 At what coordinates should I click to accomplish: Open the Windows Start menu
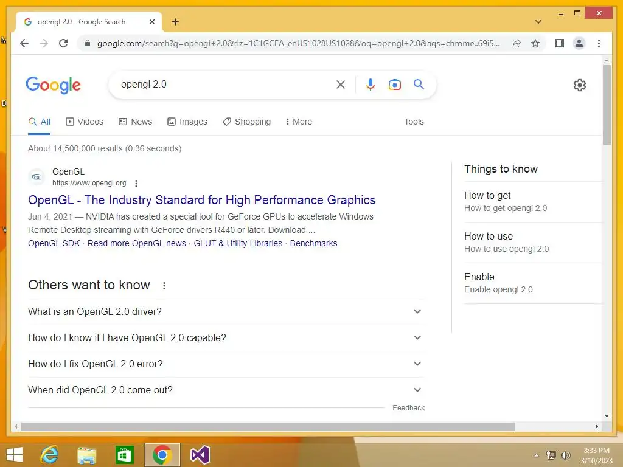[x=15, y=455]
